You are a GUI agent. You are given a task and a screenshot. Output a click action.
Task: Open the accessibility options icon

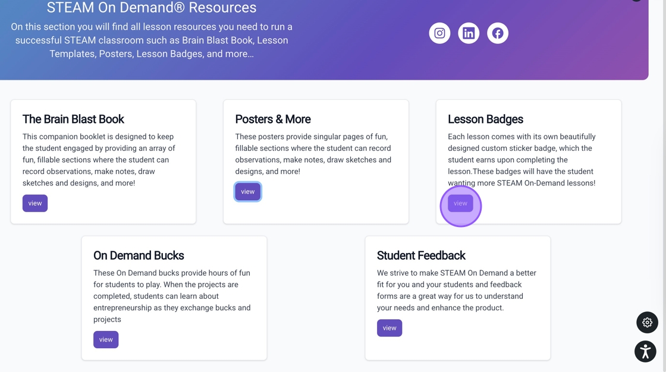click(x=645, y=351)
